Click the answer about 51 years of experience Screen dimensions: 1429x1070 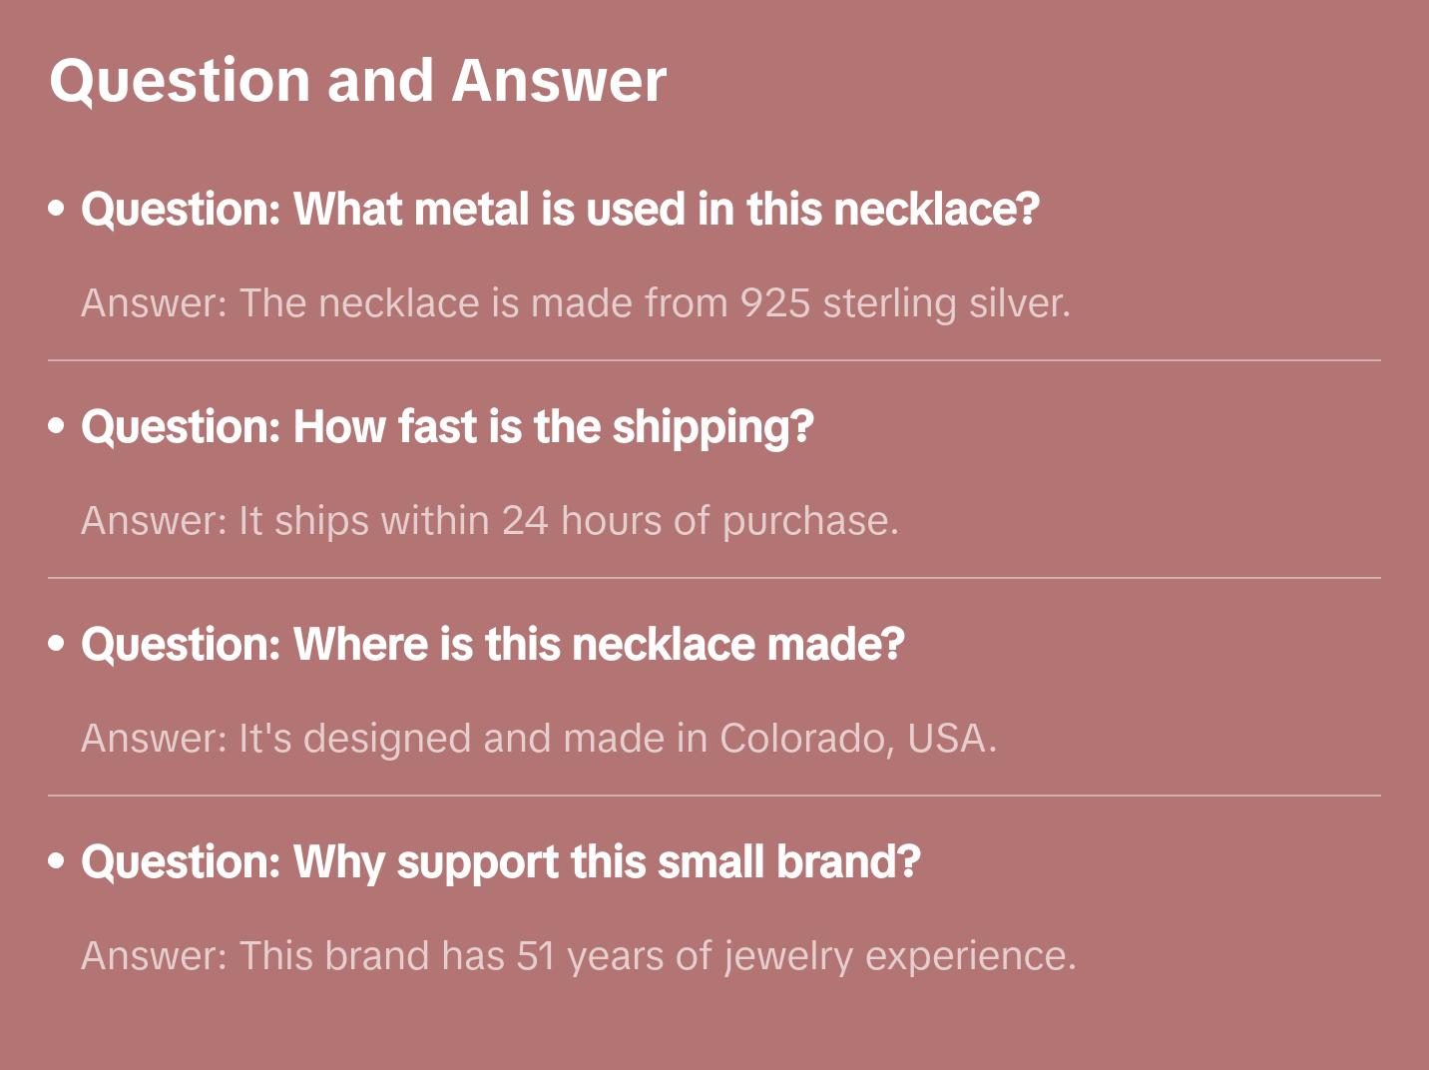point(578,956)
